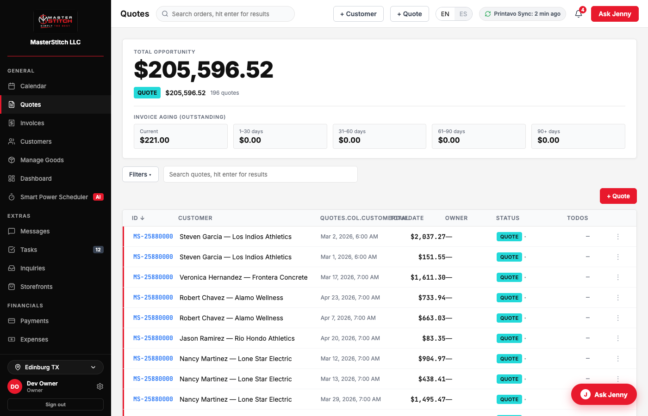Screen dimensions: 648x416
Task: Open Customers section
Action: coord(56,141)
